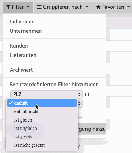
Task: Select the Unternehmen filter
Action: click(x=26, y=31)
